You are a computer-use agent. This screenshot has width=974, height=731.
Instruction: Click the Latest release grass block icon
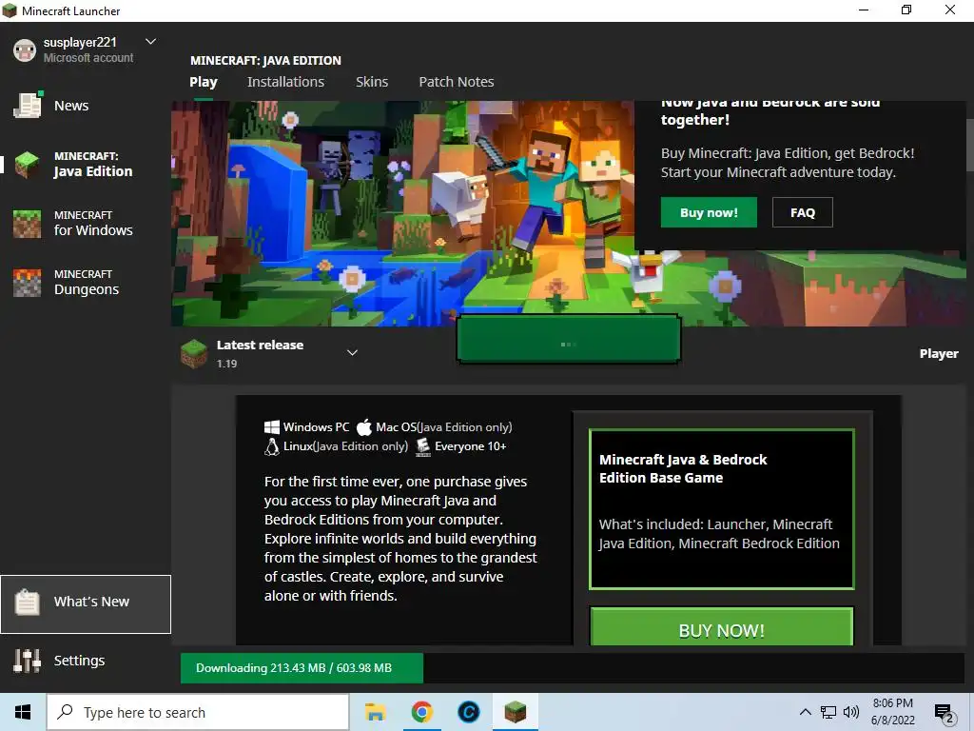194,354
